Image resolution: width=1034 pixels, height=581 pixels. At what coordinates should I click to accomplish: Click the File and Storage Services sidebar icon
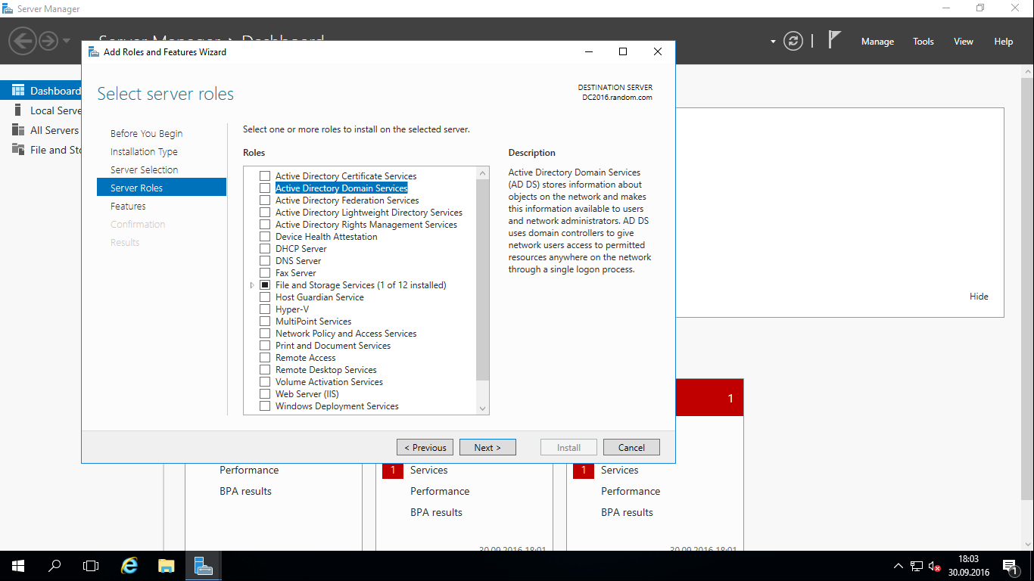(x=18, y=150)
